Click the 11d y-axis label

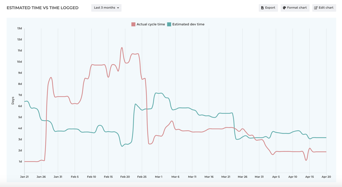click(x=20, y=51)
